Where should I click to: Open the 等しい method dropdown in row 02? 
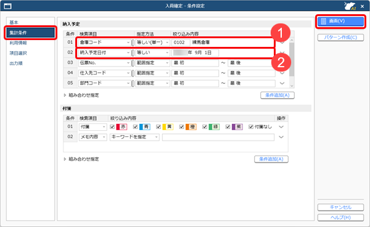point(152,52)
